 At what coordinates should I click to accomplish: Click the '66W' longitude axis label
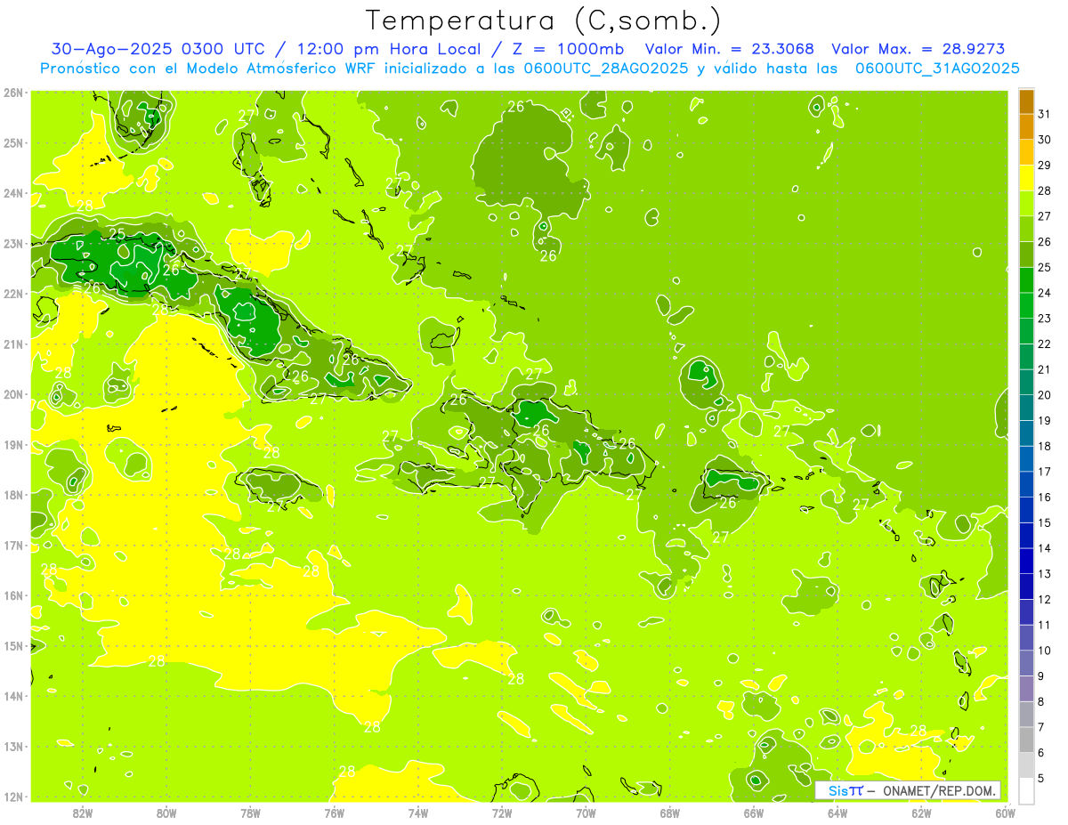point(754,813)
